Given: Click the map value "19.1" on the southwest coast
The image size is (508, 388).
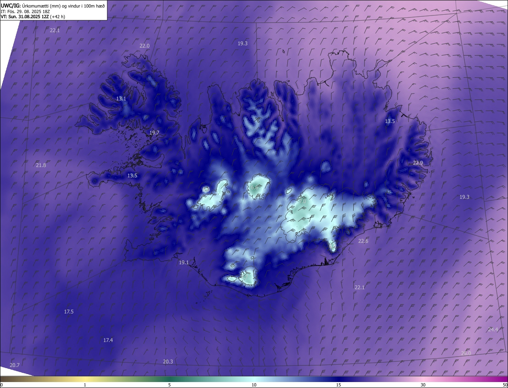Looking at the screenshot, I should tap(184, 263).
